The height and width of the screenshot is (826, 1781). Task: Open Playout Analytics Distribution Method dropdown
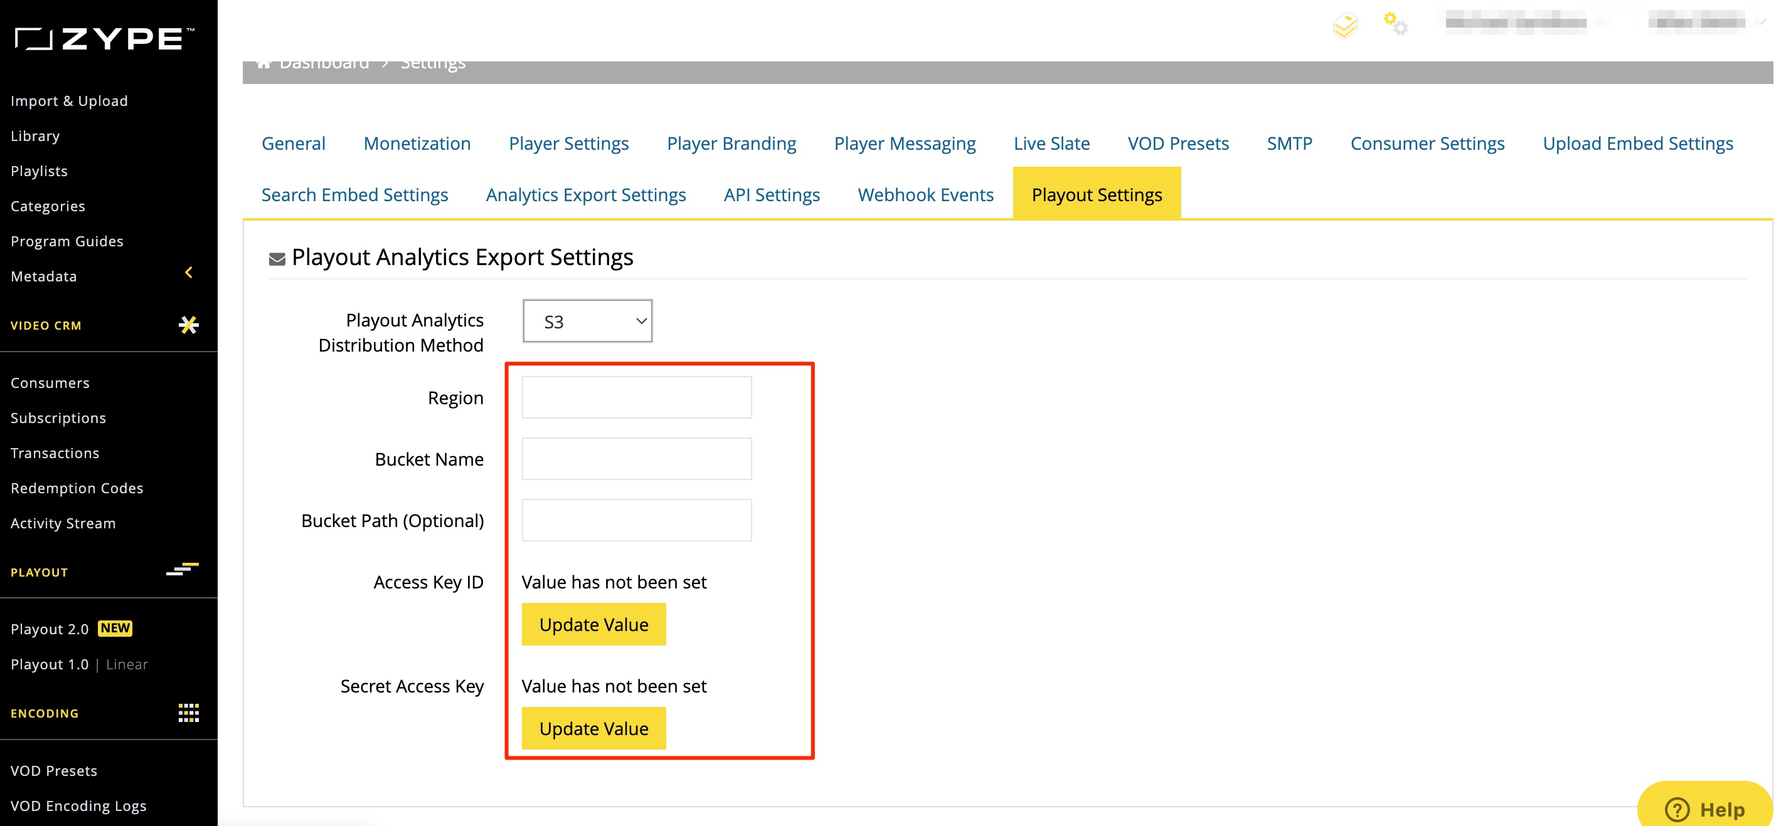click(588, 321)
